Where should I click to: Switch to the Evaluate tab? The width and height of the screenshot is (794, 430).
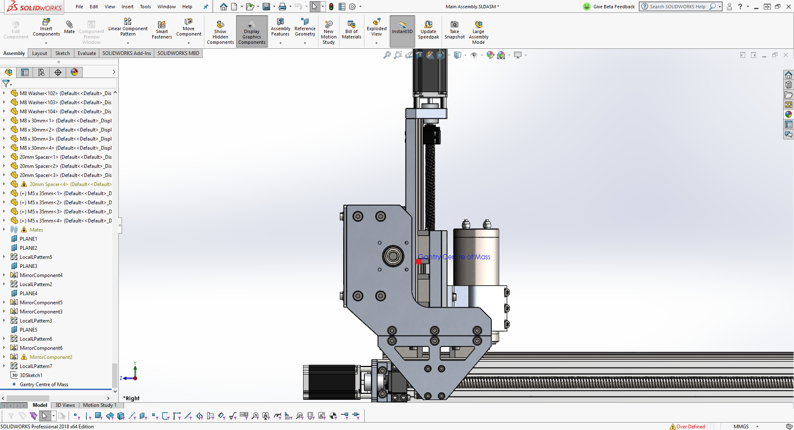click(86, 53)
